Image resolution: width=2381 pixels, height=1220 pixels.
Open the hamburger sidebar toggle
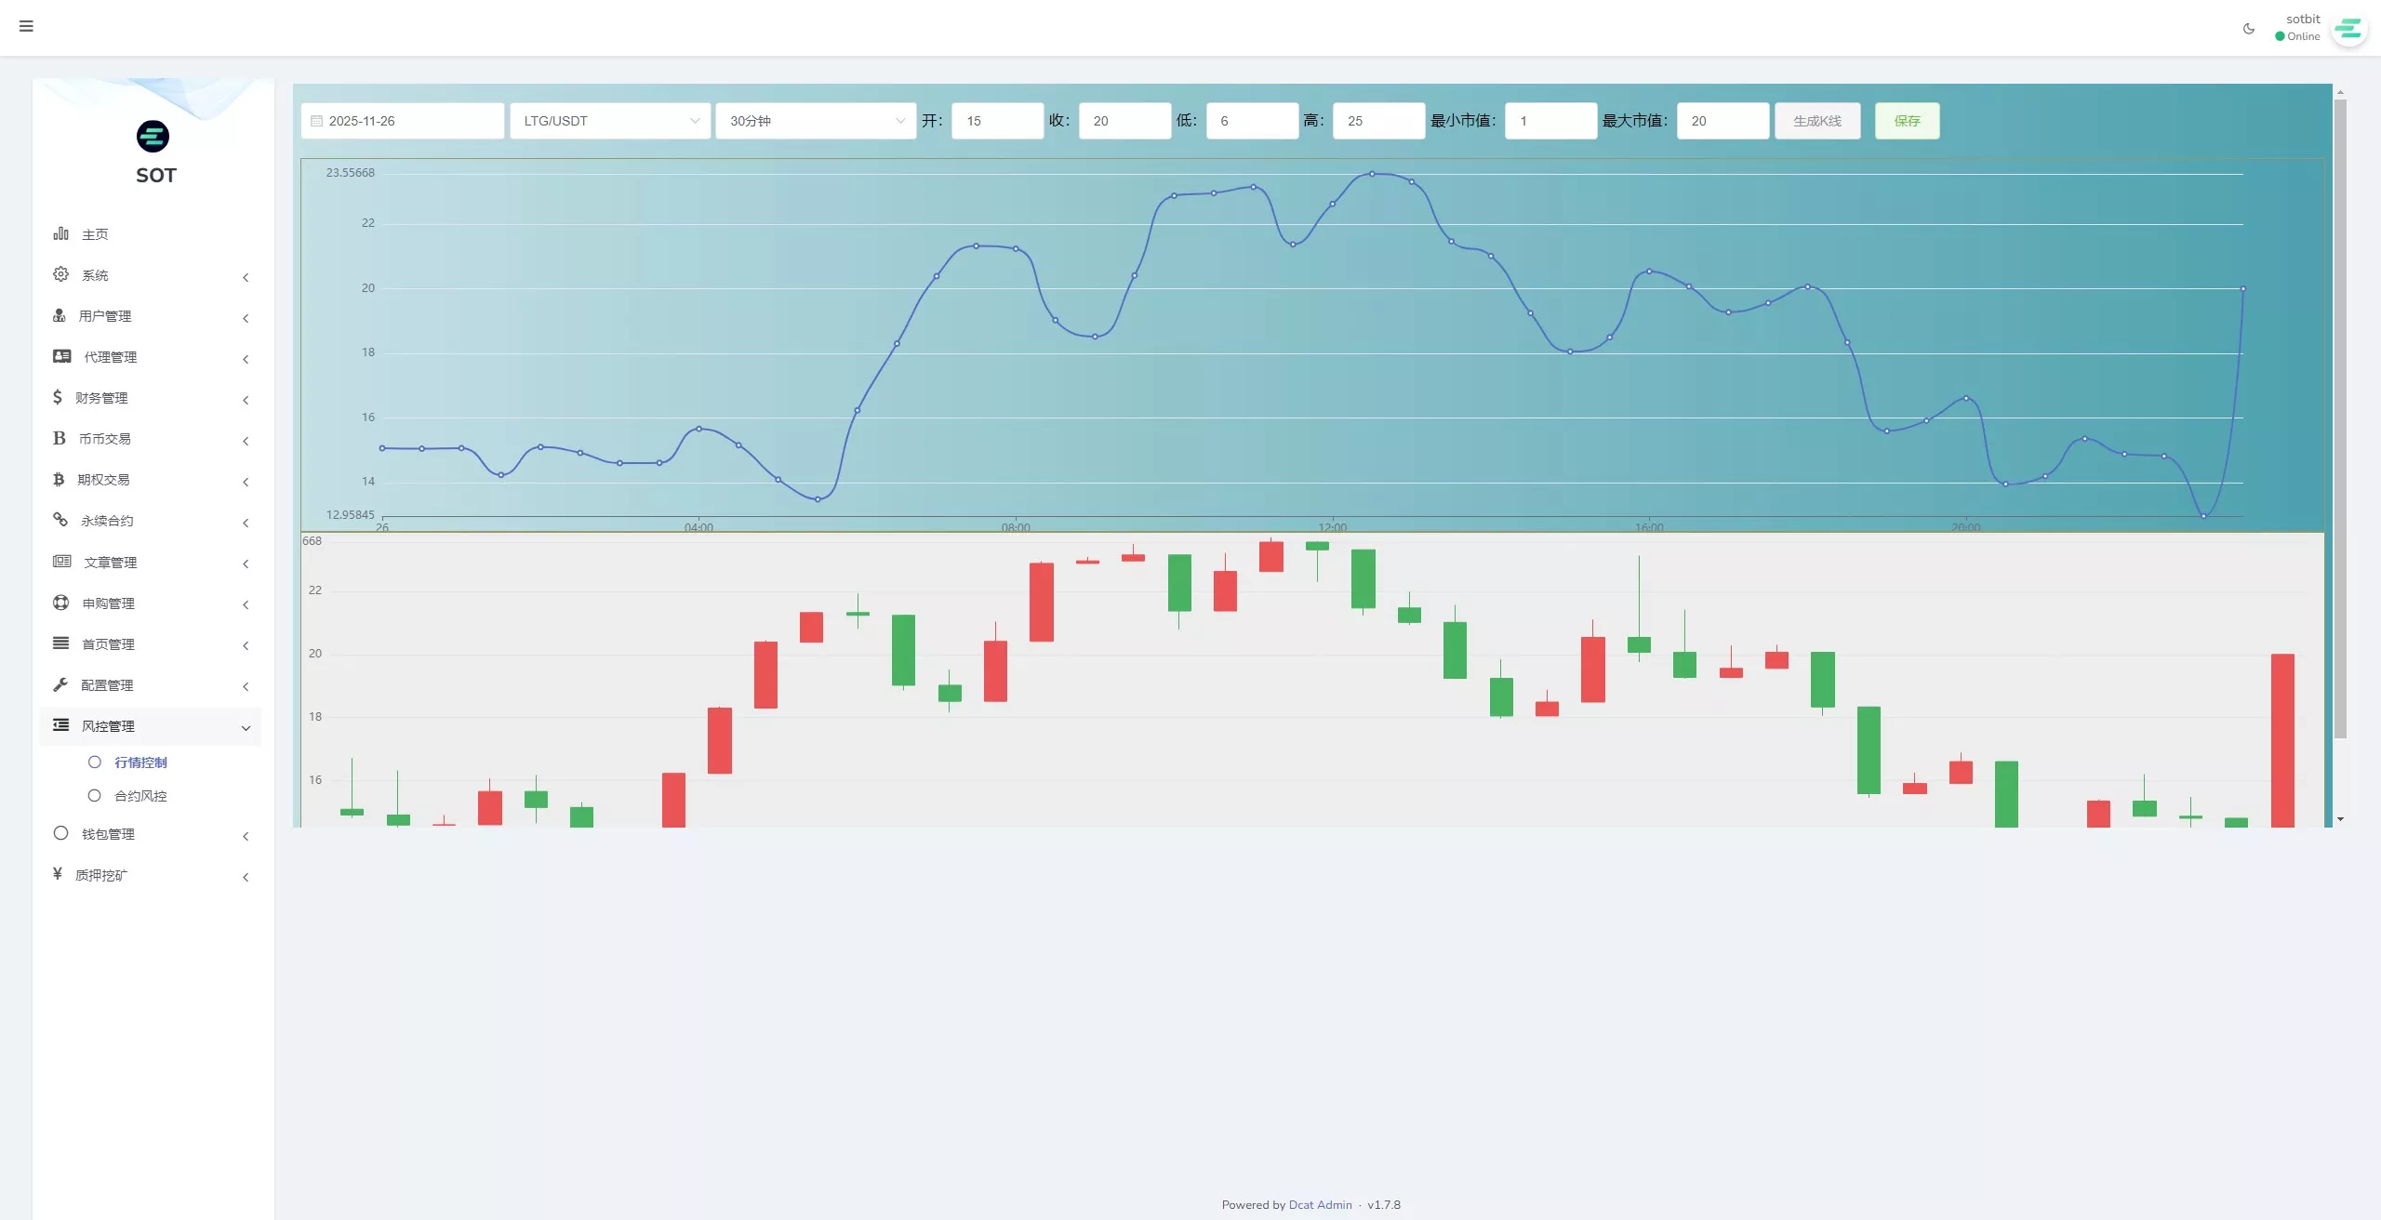coord(26,26)
